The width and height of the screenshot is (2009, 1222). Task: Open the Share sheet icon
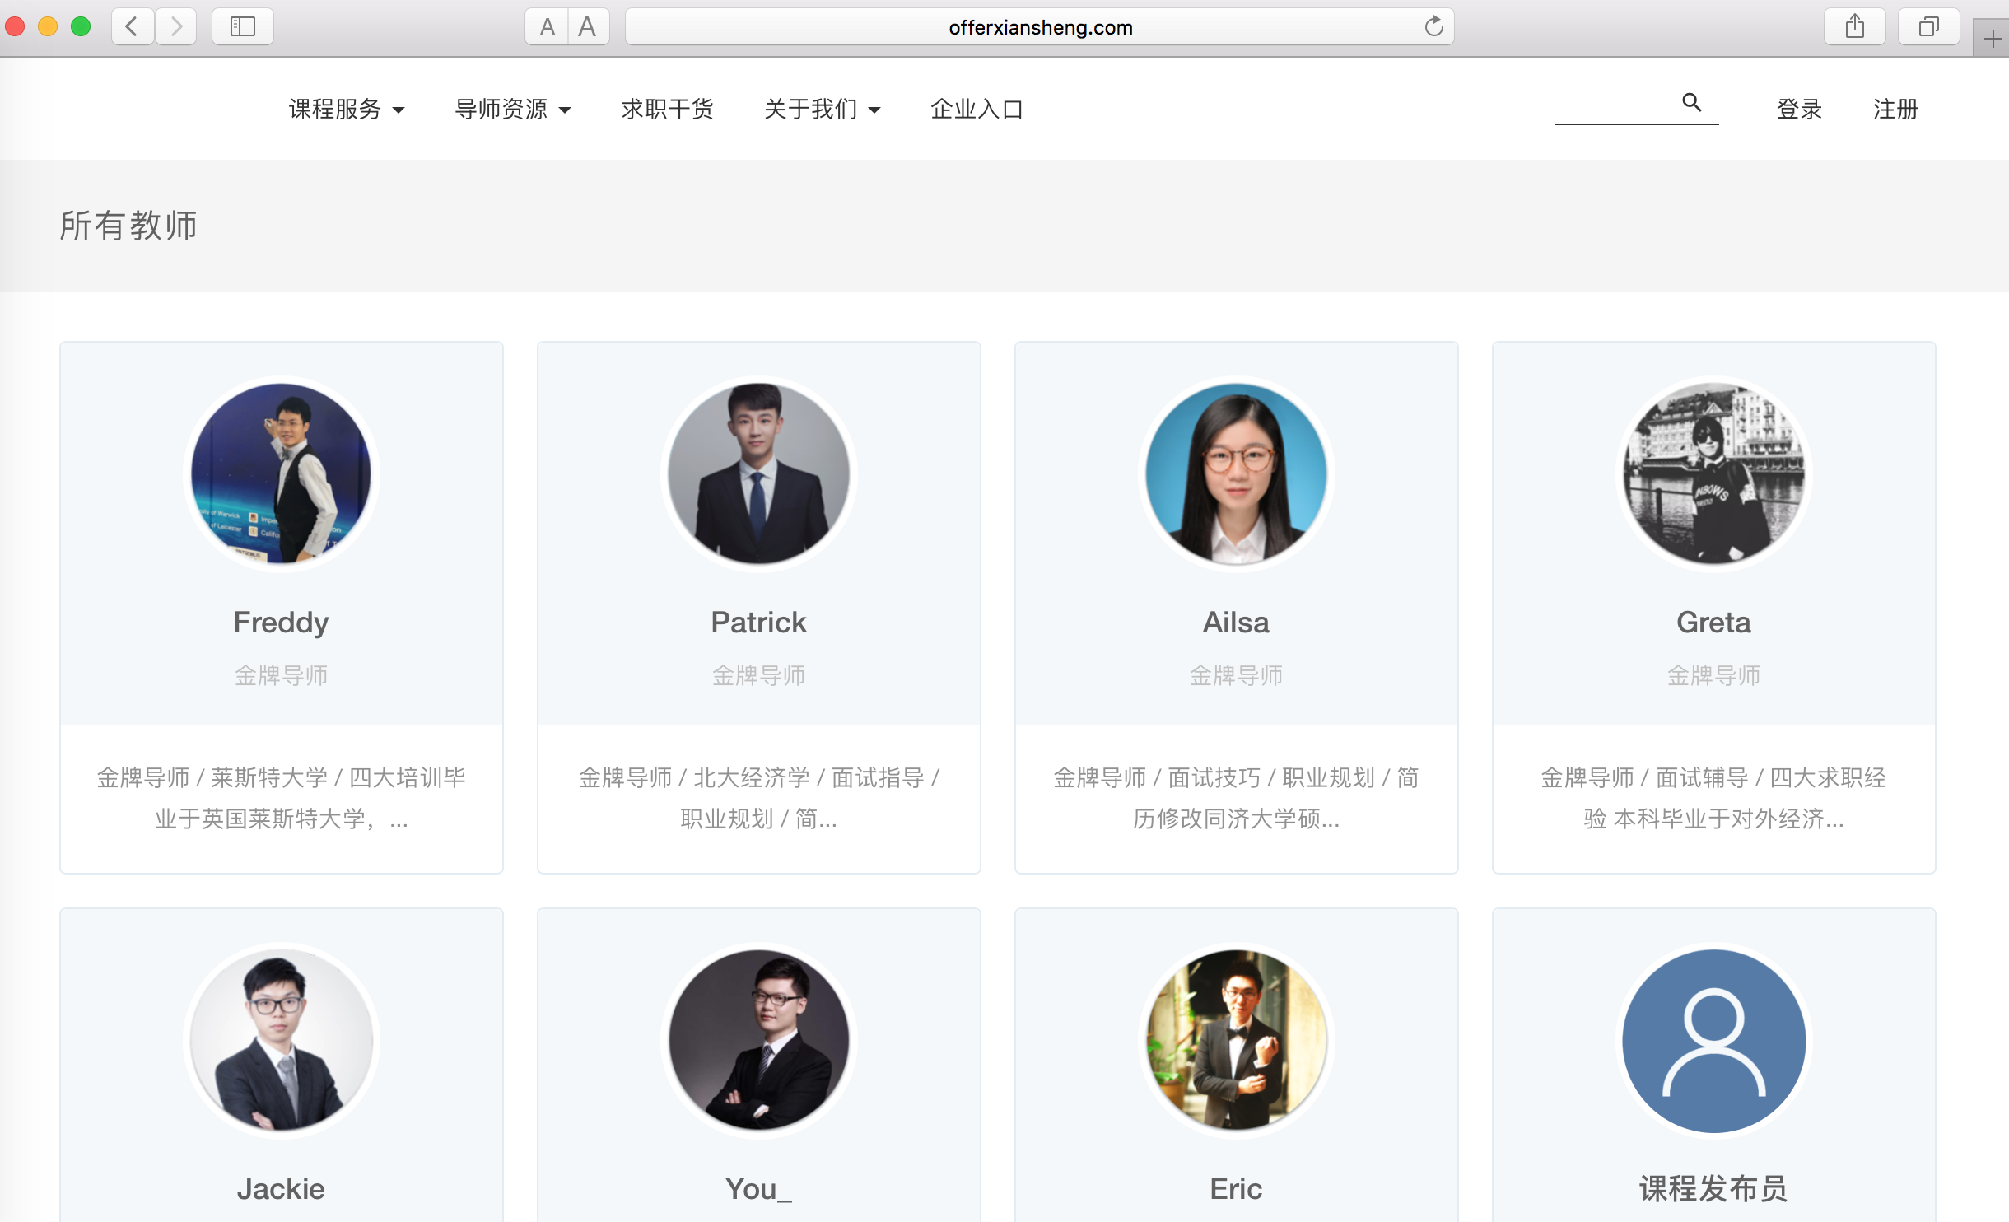(x=1854, y=26)
